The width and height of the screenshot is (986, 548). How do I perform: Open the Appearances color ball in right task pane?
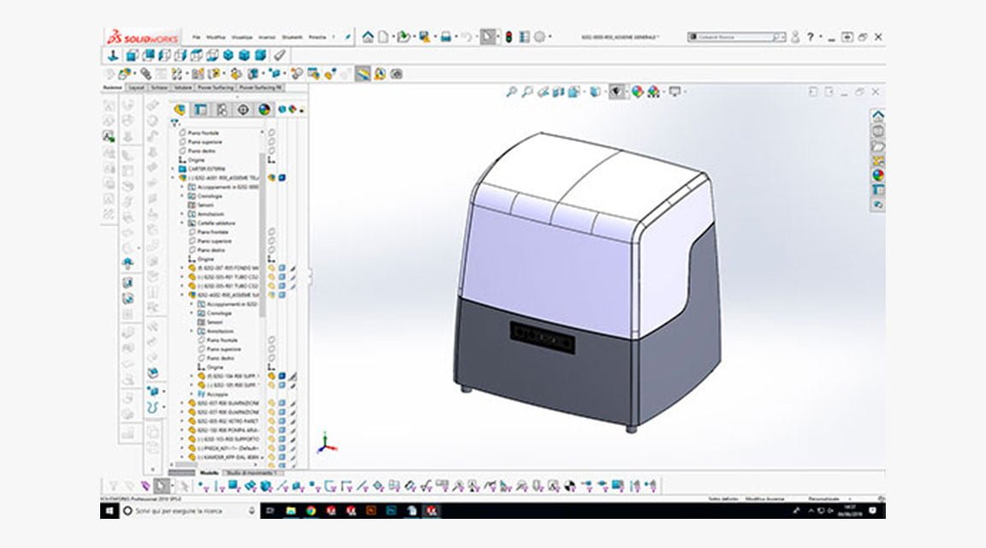coord(878,176)
